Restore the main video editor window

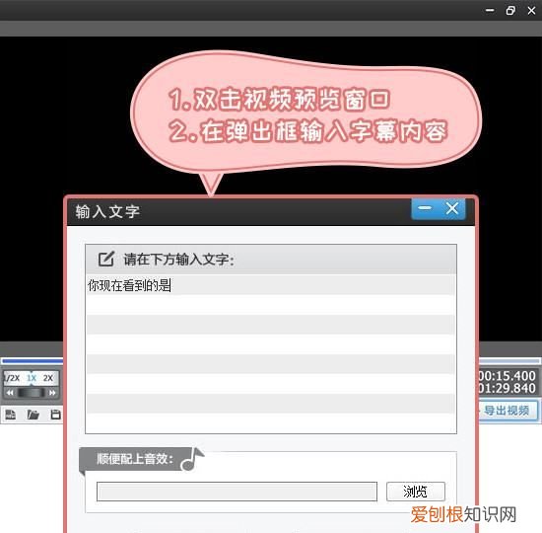[510, 11]
